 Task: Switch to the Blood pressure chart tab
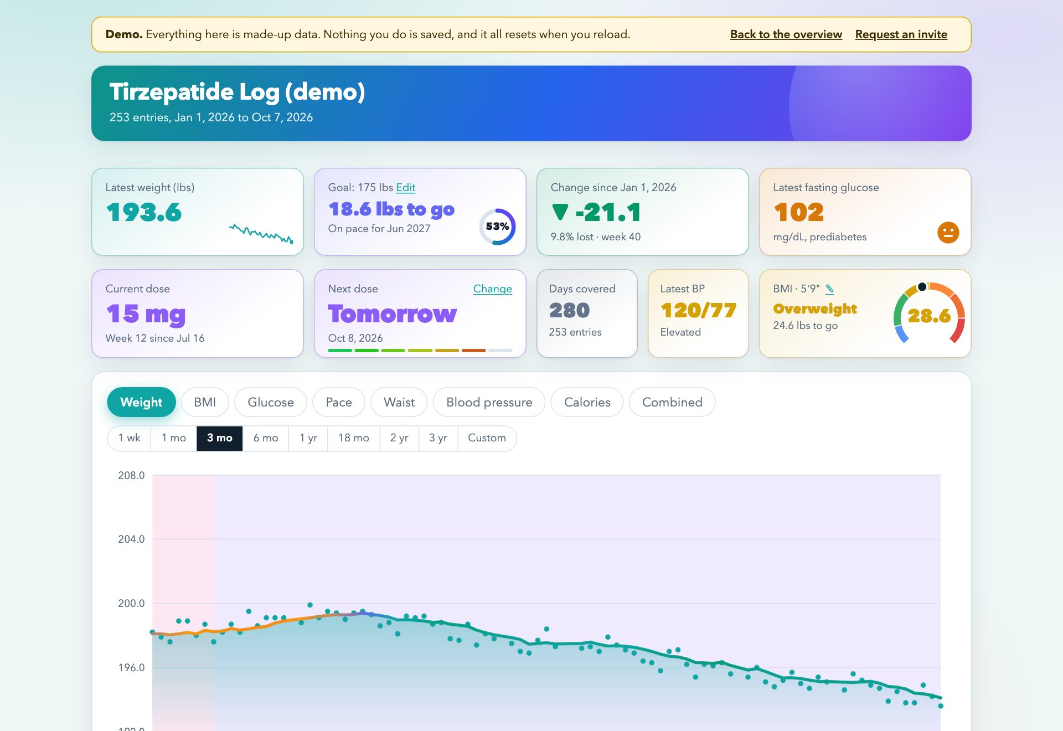click(x=489, y=402)
